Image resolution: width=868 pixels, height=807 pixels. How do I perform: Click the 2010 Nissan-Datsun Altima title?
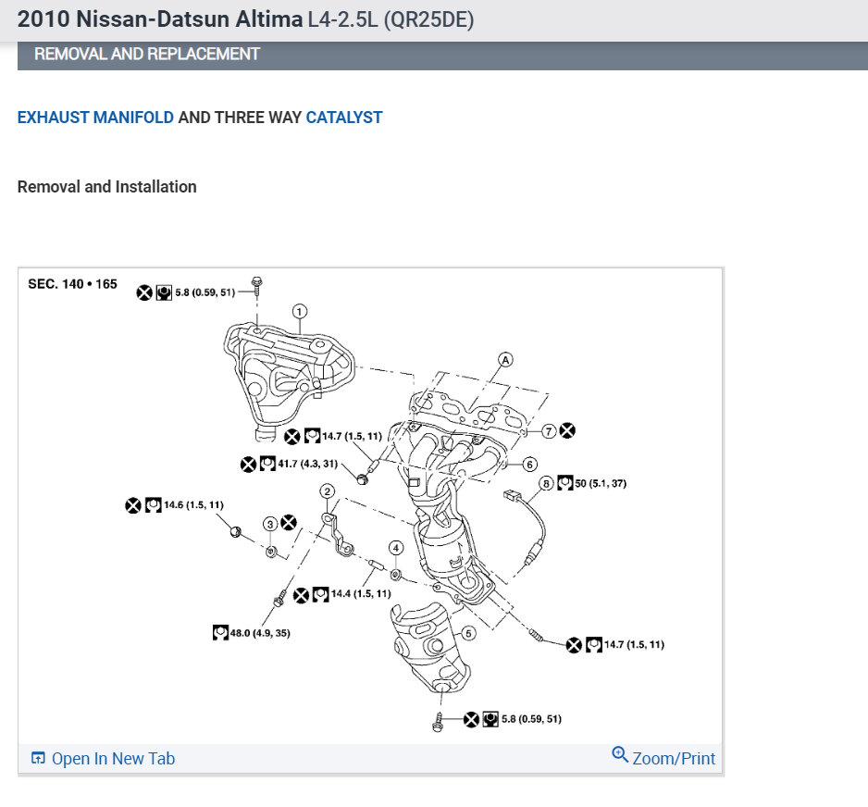pos(160,19)
